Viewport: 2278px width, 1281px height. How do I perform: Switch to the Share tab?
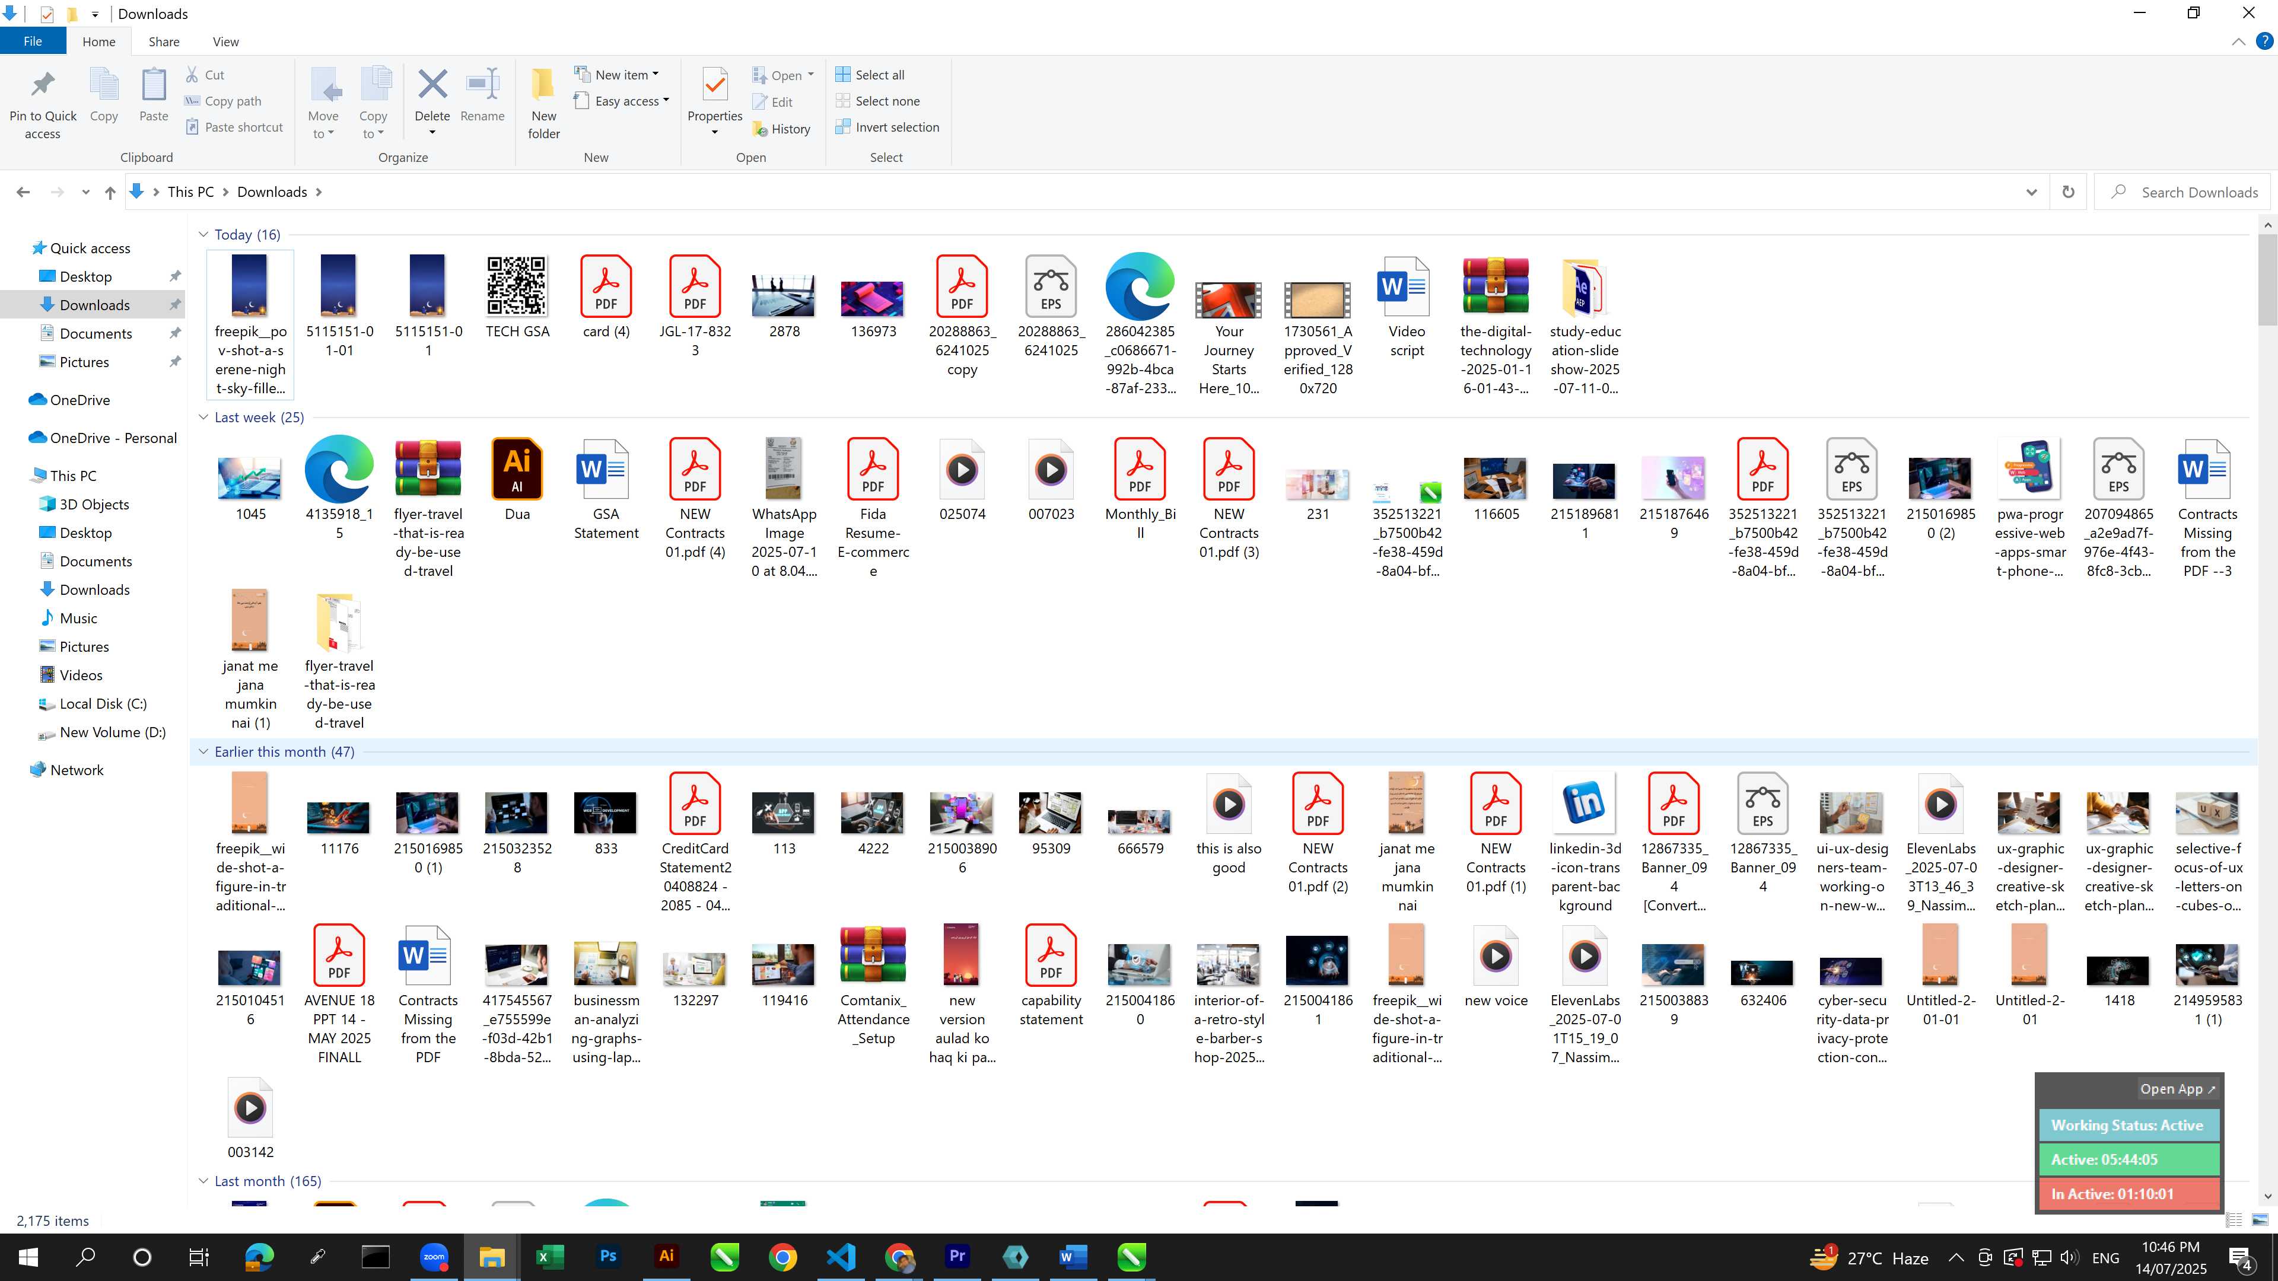(x=164, y=42)
